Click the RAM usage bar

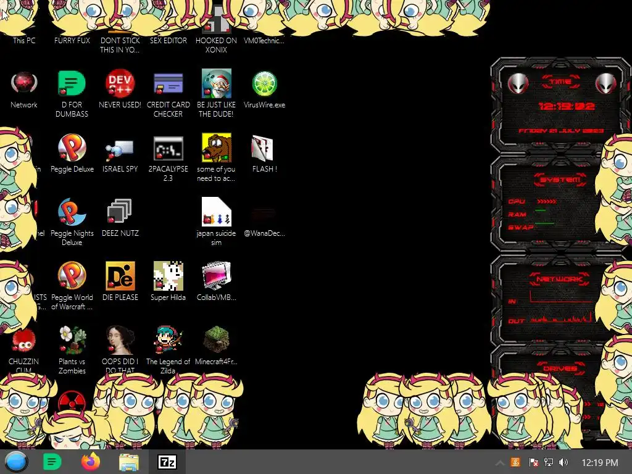[x=541, y=210]
